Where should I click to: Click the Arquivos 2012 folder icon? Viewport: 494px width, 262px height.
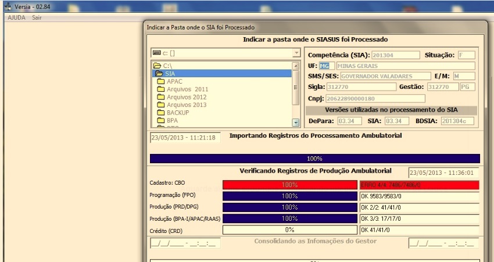pyautogui.click(x=161, y=97)
